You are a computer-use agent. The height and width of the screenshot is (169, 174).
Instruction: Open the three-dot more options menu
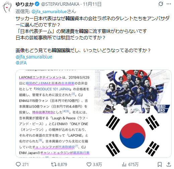(x=169, y=4)
